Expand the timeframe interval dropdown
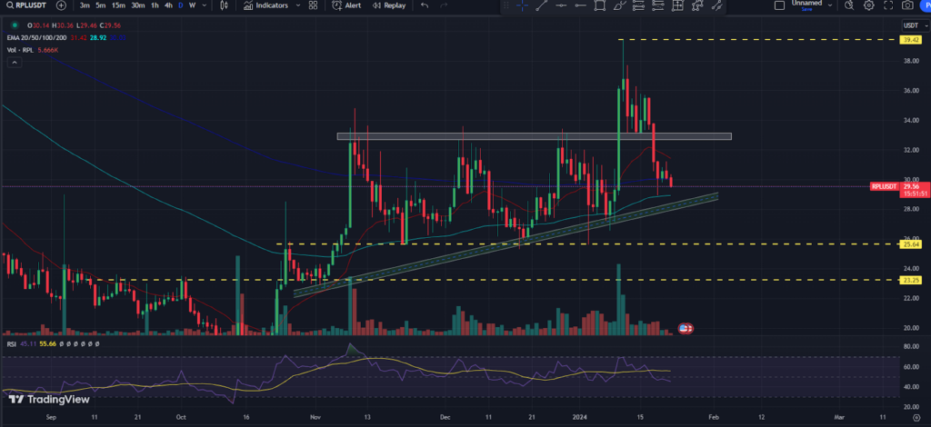The image size is (931, 427). [205, 5]
